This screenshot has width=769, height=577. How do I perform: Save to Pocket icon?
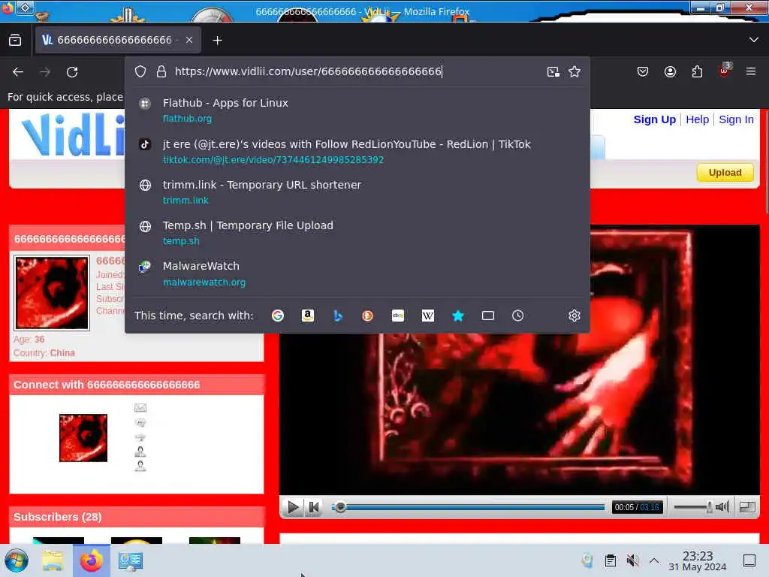click(643, 71)
